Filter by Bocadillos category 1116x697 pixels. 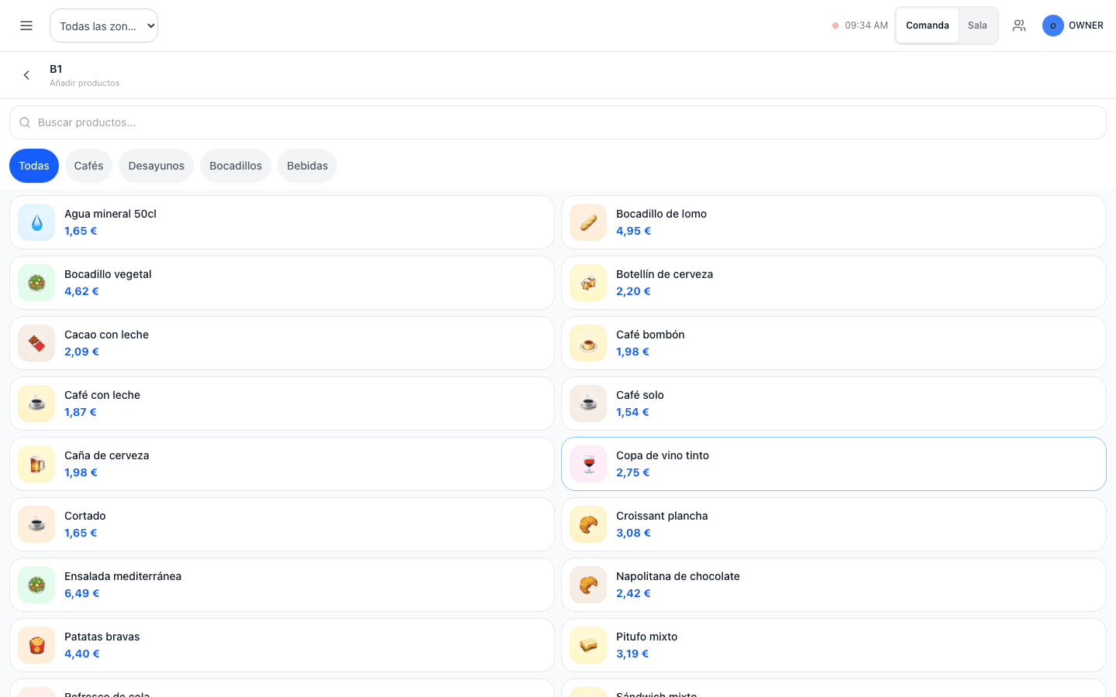(x=236, y=166)
